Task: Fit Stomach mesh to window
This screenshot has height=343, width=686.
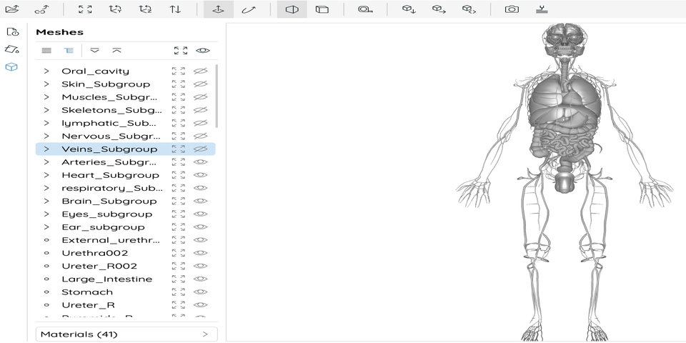Action: click(x=179, y=292)
